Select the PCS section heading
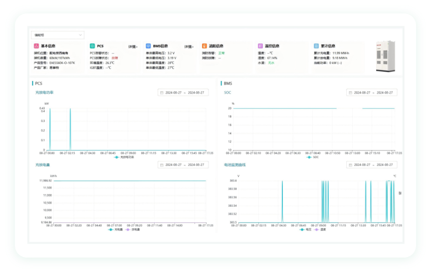Screen dimensions: 431x274 click(x=38, y=84)
